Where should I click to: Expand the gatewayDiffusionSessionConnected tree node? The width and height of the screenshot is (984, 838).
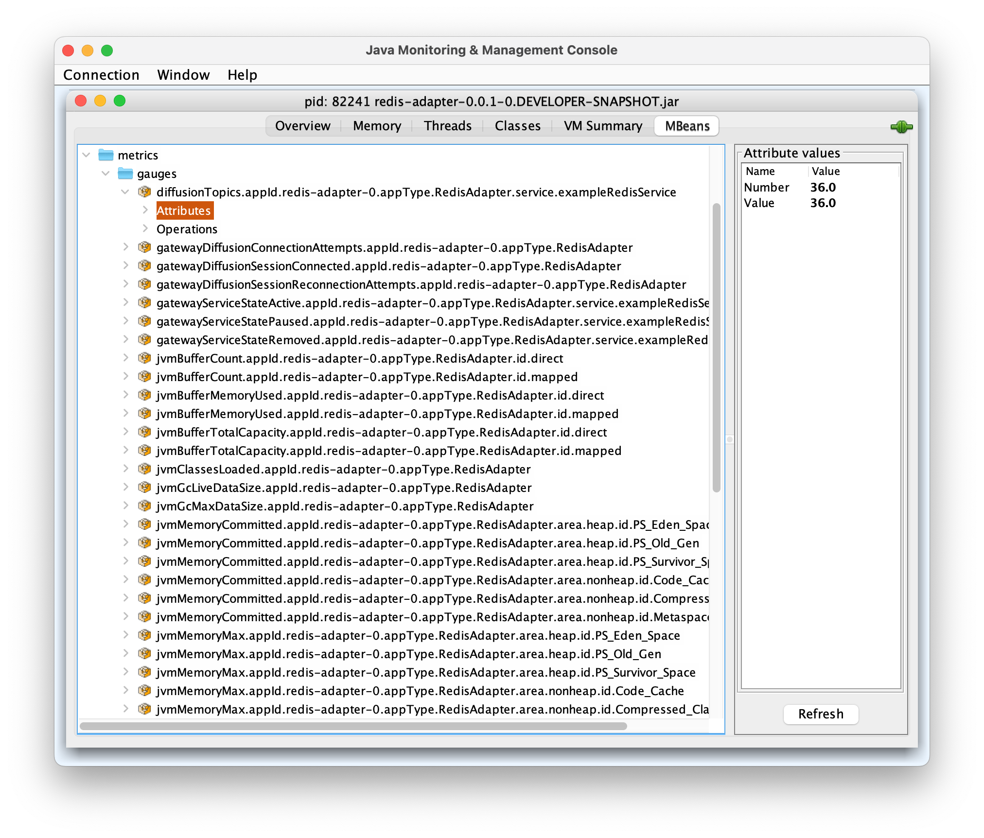coord(125,266)
